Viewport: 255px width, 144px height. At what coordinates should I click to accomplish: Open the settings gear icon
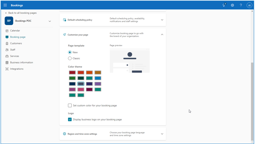[232, 5]
